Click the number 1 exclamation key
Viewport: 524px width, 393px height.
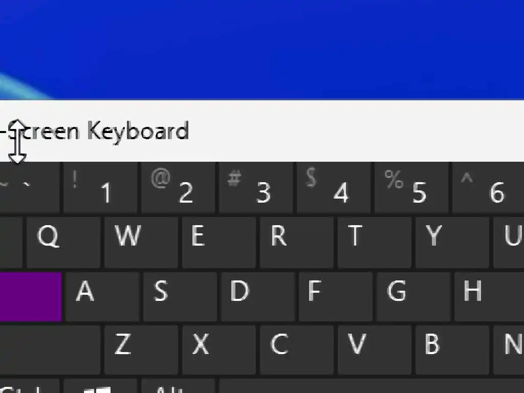tap(100, 188)
